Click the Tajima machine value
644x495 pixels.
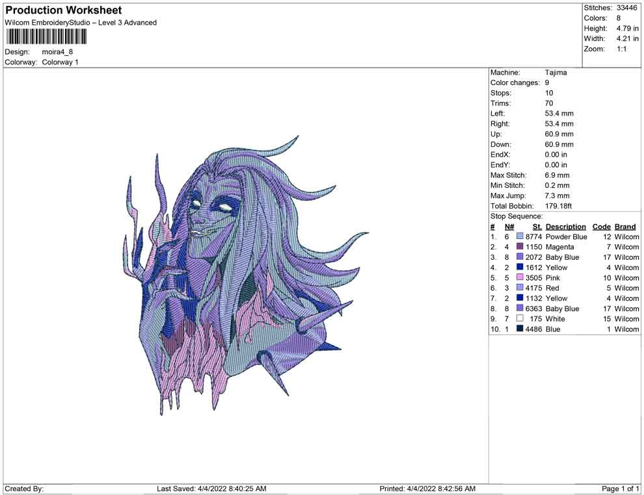(x=556, y=73)
